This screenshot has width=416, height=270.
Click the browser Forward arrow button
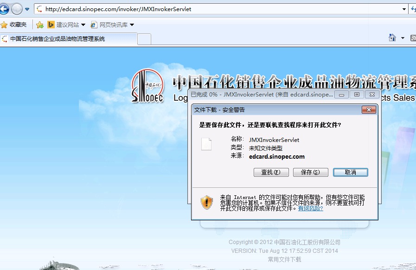[17, 9]
